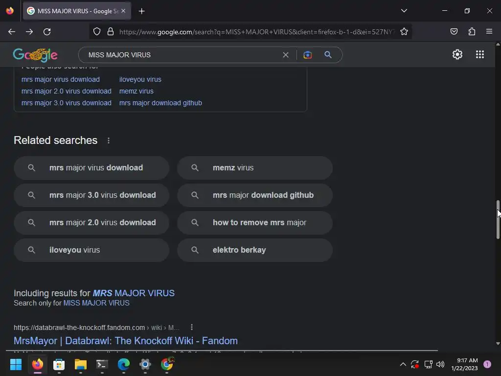Viewport: 501px width, 376px height.
Task: Click the update sync tray icon
Action: 415,364
